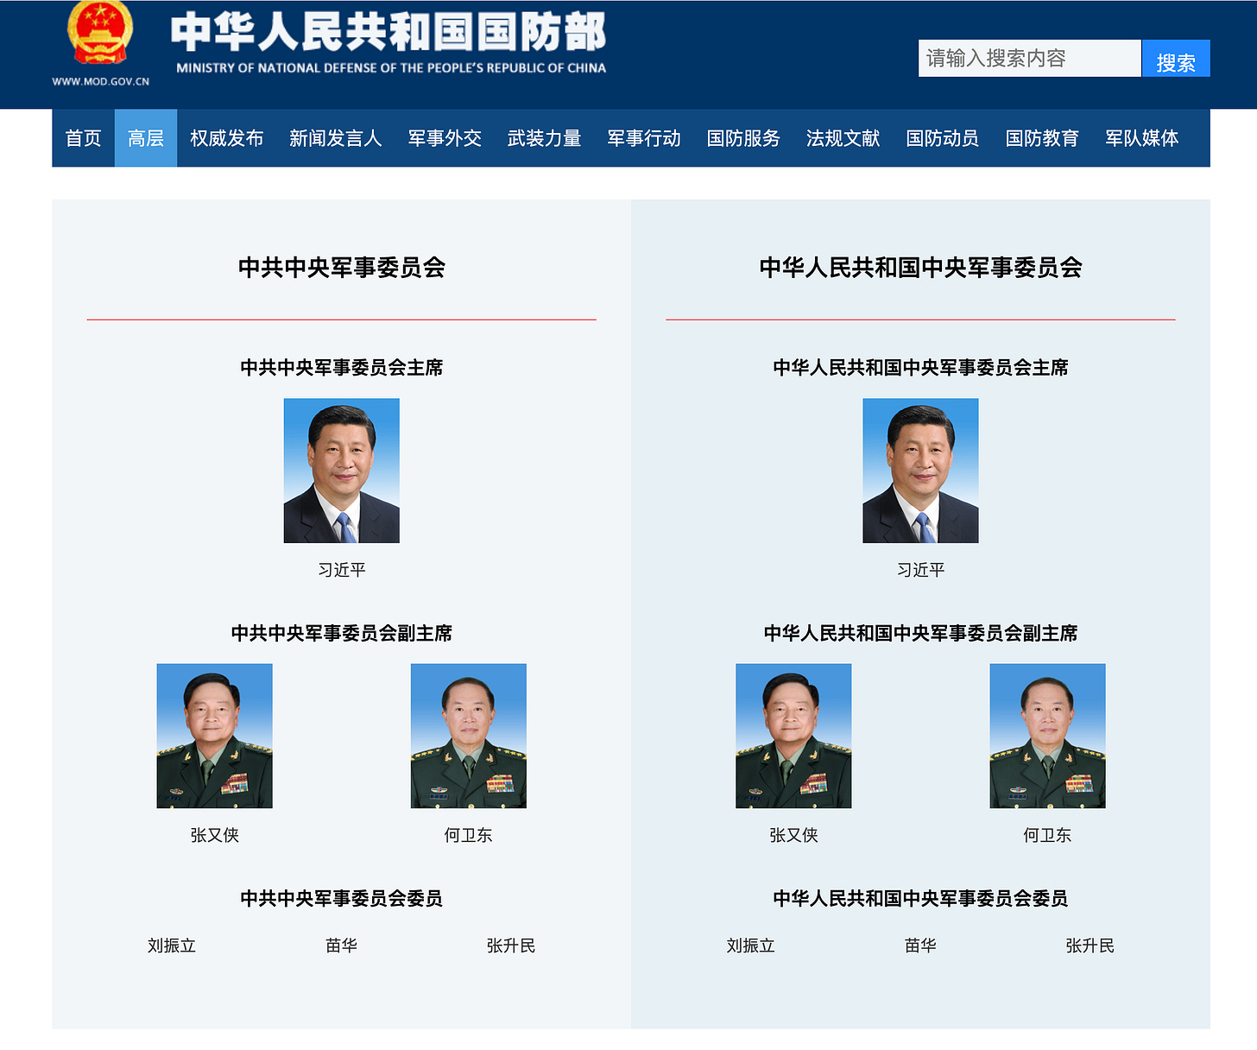
Task: Open the 国防教育 menu item
Action: pos(1042,138)
